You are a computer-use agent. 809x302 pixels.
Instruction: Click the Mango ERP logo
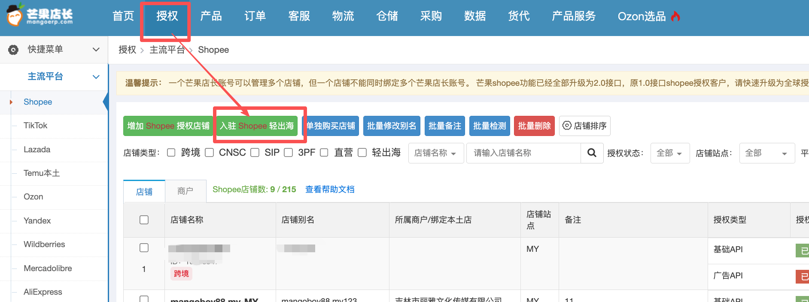(x=40, y=16)
